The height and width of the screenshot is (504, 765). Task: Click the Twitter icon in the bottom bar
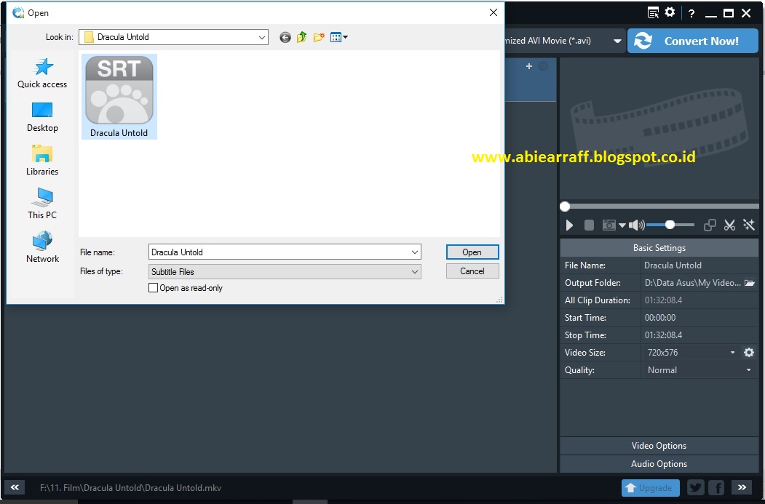tap(695, 487)
